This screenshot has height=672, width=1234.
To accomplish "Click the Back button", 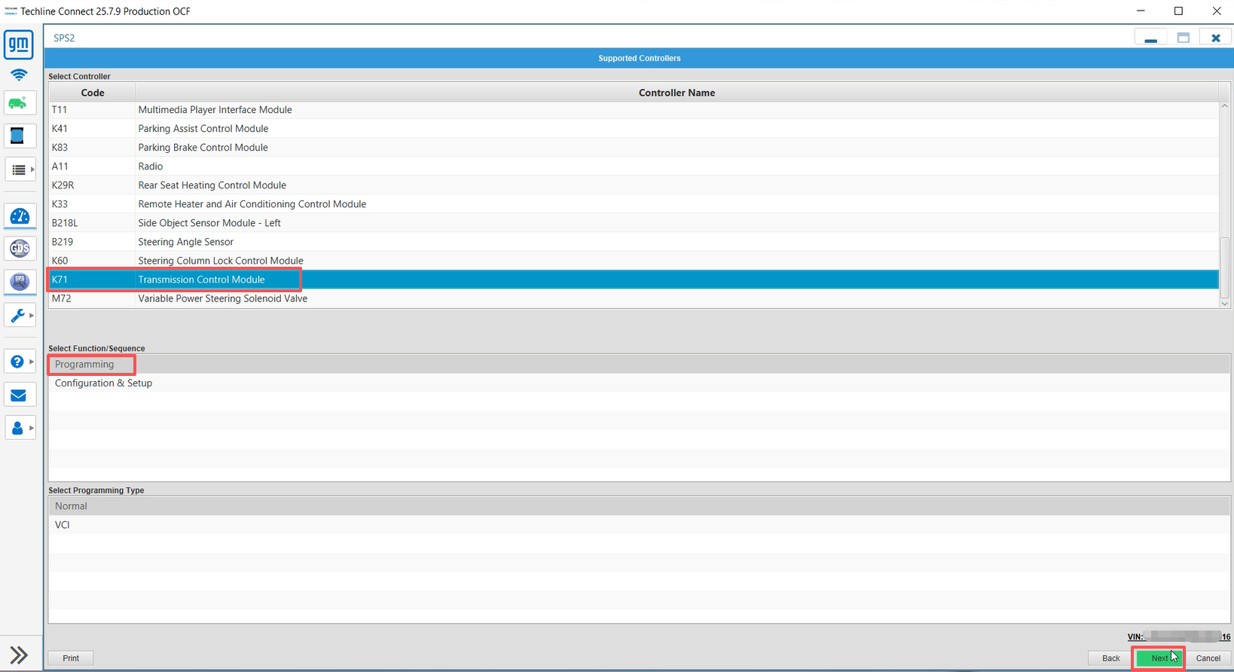I will [1110, 658].
